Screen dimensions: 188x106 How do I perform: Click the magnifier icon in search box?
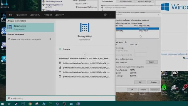tap(9, 98)
